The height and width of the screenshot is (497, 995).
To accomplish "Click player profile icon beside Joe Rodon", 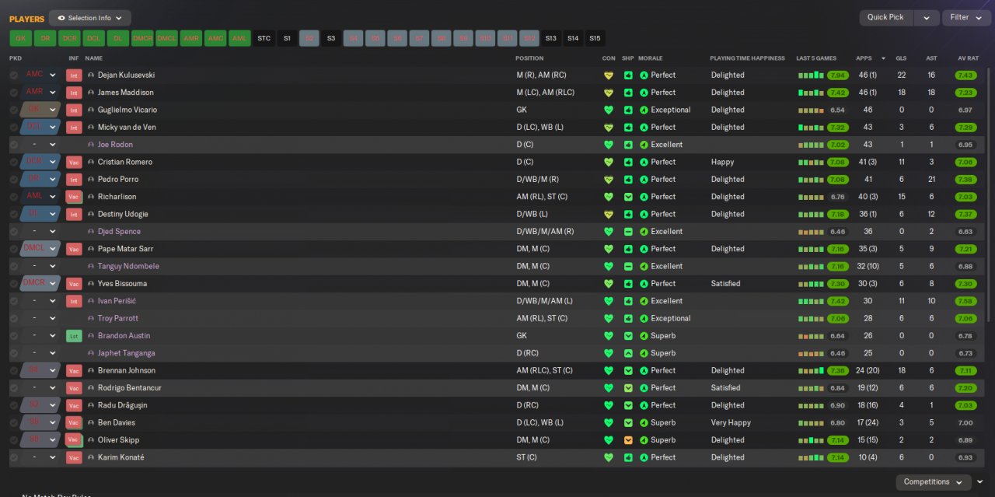I will click(91, 145).
